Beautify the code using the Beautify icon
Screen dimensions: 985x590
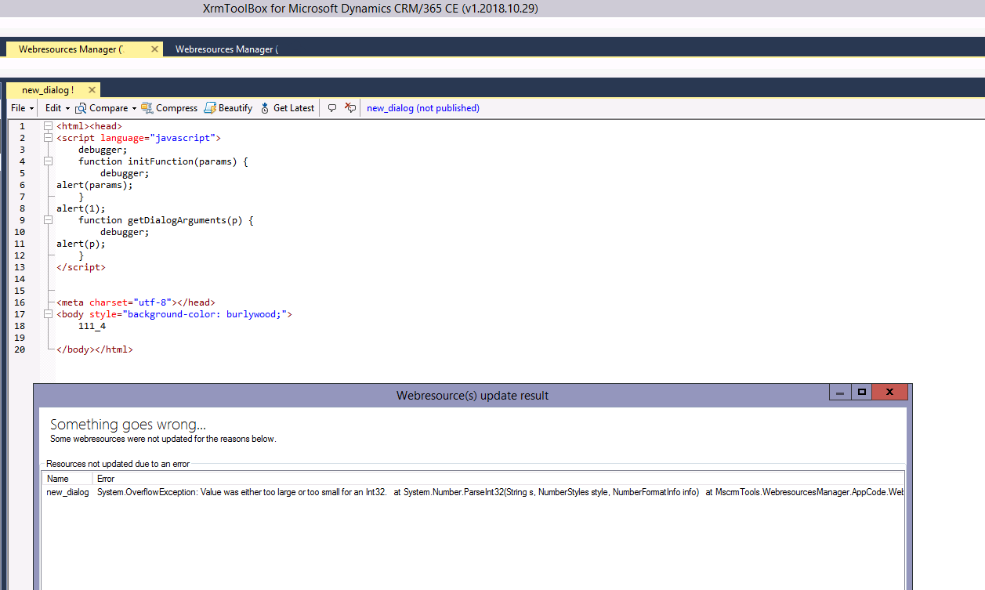(x=210, y=108)
